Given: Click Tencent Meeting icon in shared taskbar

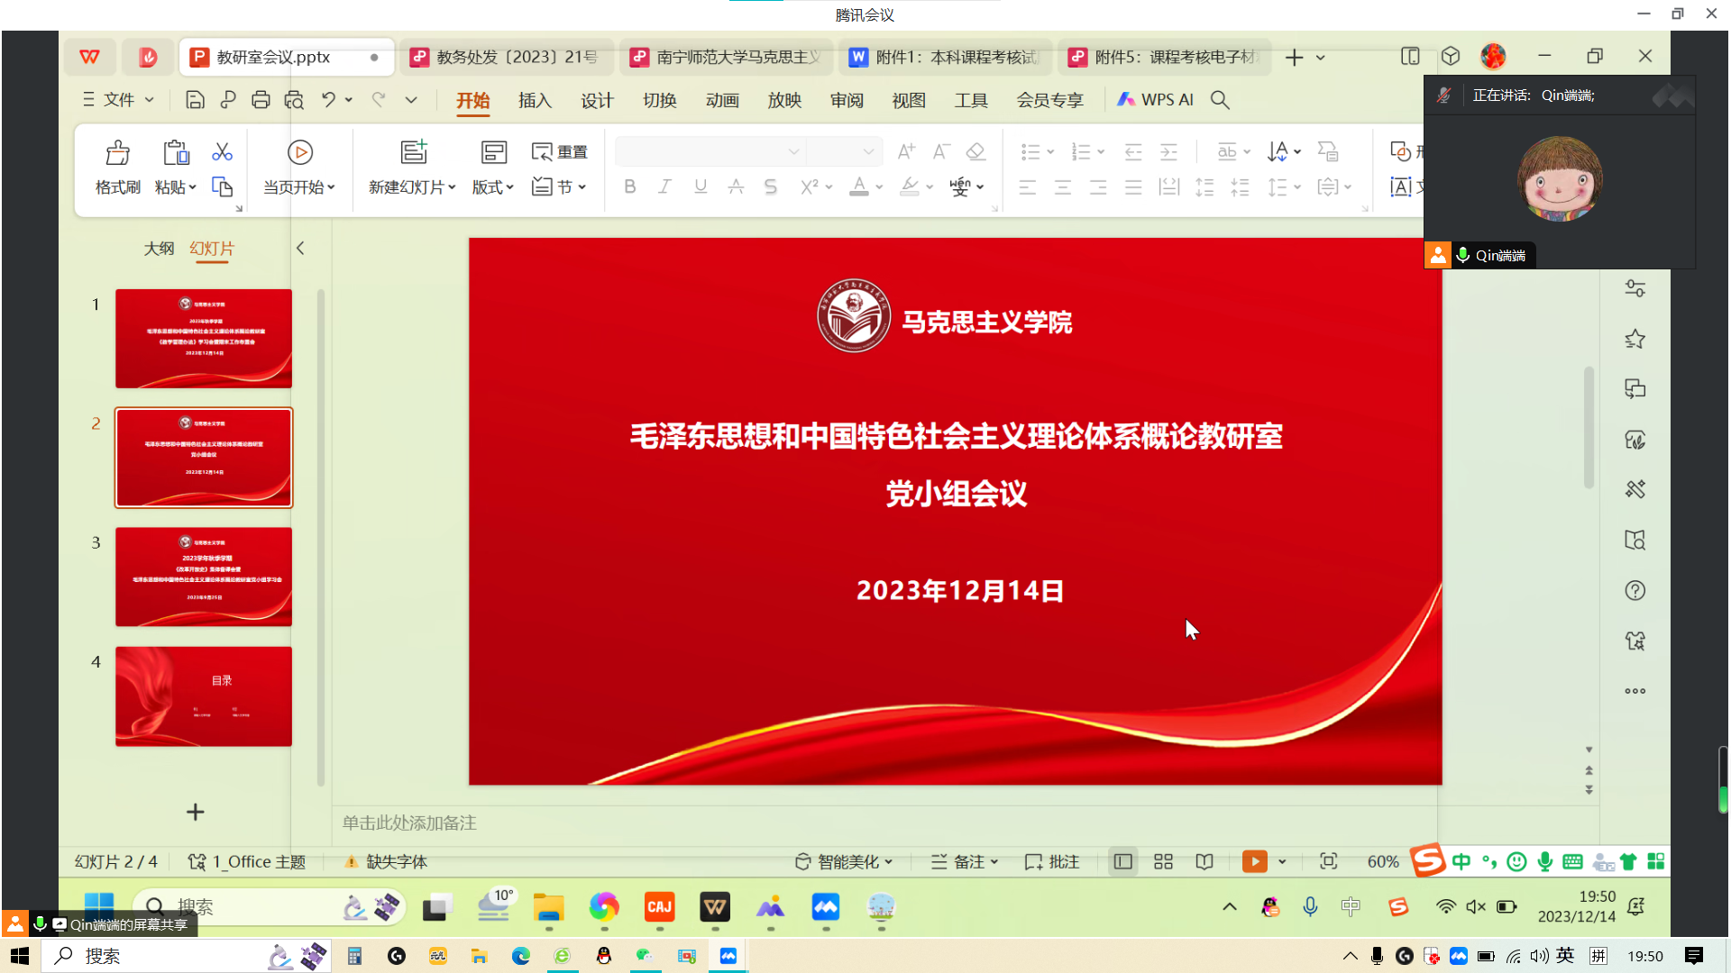Looking at the screenshot, I should tap(826, 907).
